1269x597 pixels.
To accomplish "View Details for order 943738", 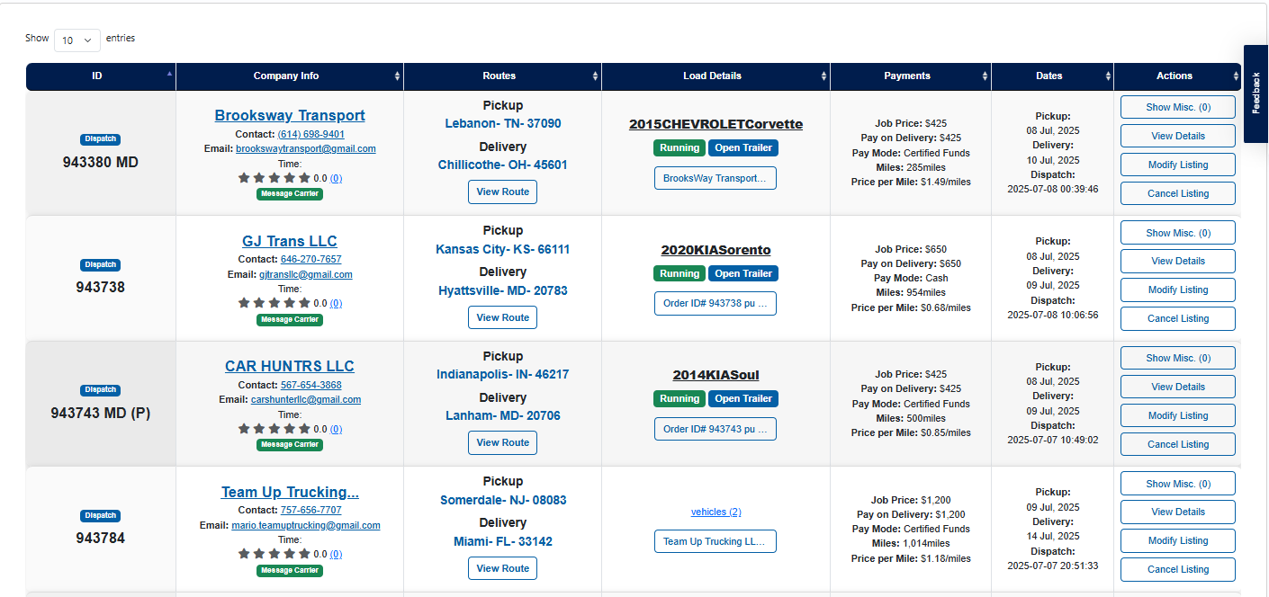I will click(1178, 261).
